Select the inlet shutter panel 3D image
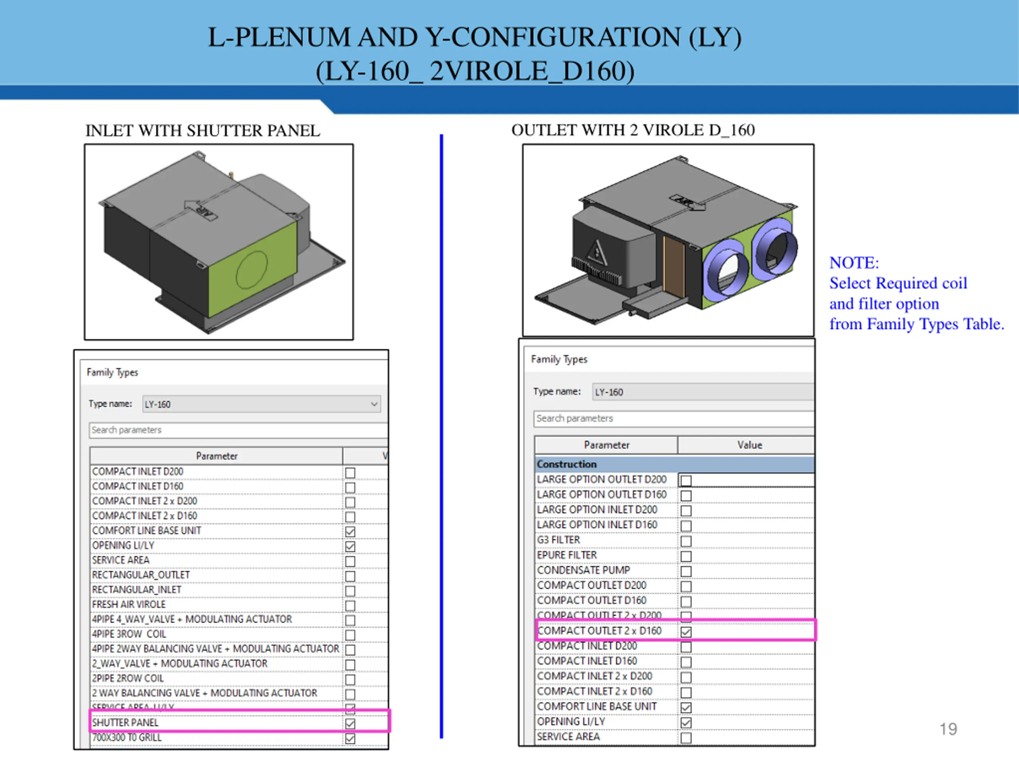This screenshot has width=1019, height=764. (219, 242)
